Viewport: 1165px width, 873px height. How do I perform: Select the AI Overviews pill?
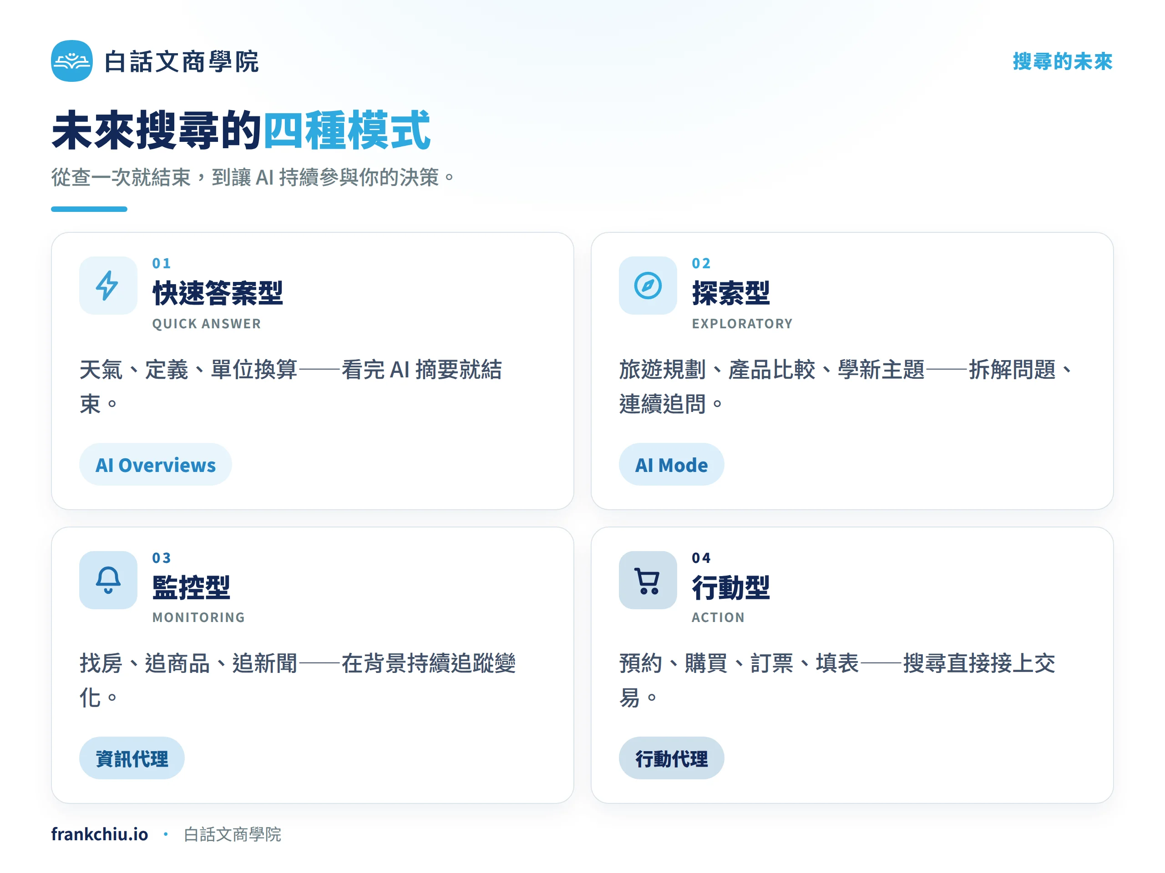(x=155, y=465)
